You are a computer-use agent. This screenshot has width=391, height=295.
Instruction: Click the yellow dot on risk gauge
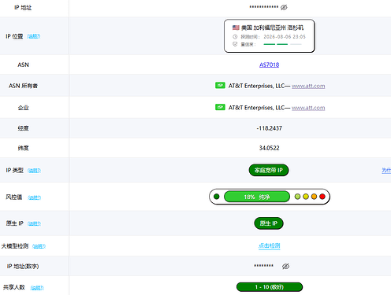pyautogui.click(x=306, y=197)
